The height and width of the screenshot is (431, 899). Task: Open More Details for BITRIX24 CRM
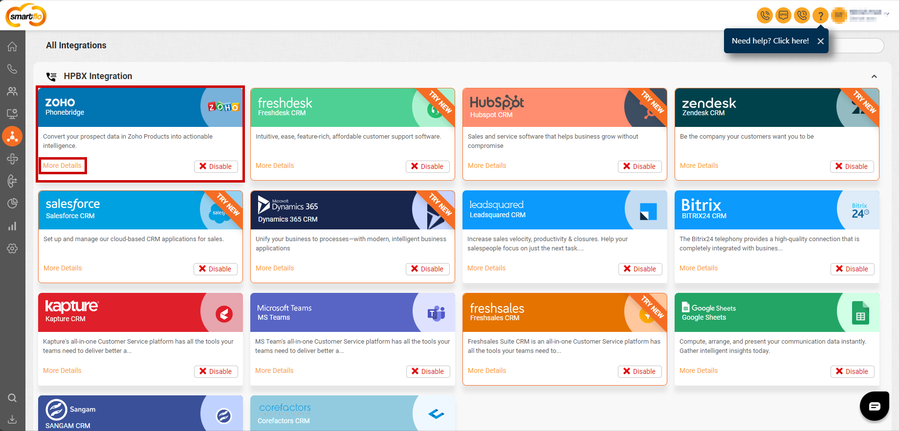(699, 268)
